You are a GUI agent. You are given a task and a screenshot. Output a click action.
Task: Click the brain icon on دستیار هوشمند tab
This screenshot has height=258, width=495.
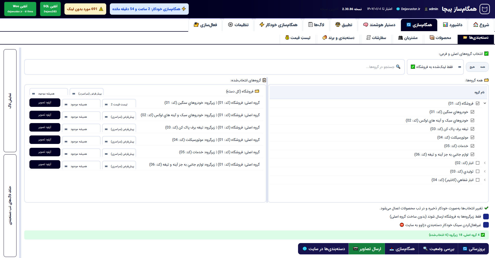[366, 25]
